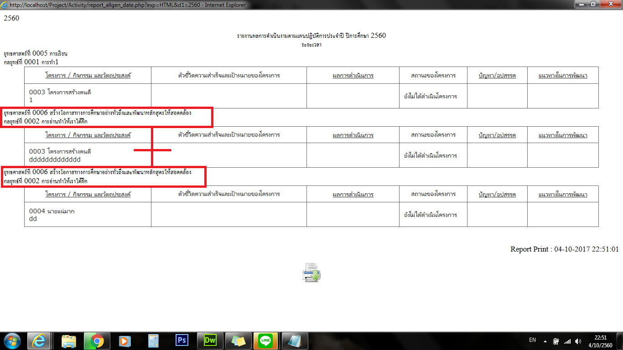Click the status ยังไม่ได้ดำเนินโครงการ in the 0004 นายแน่มาก row
Image resolution: width=623 pixels, height=350 pixels.
pos(431,215)
